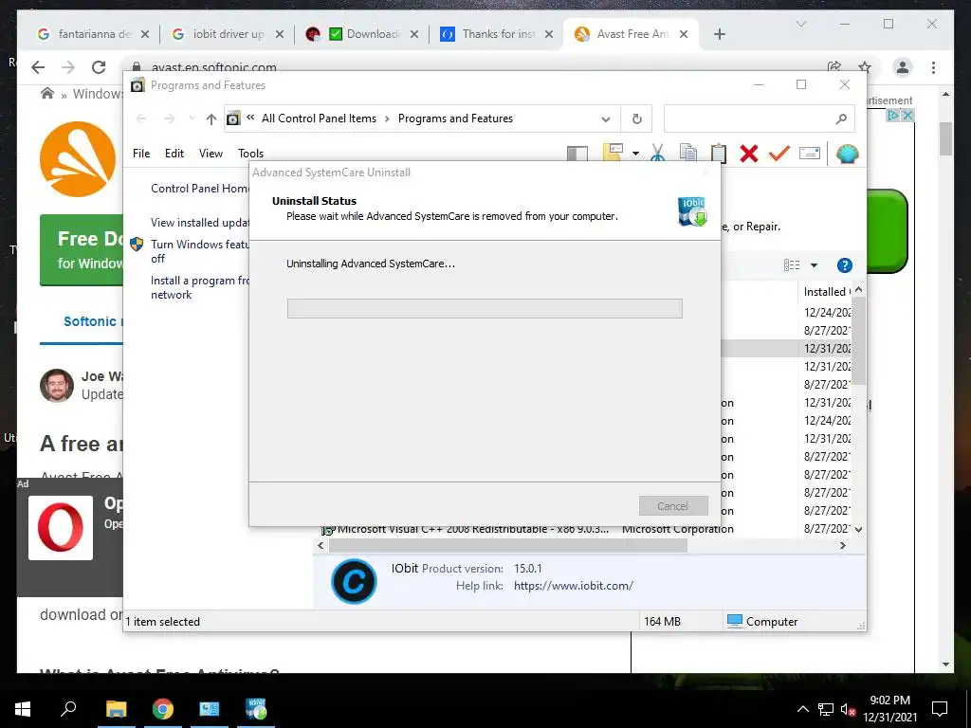
Task: Open Chrome's three-dot menu
Action: coord(933,67)
